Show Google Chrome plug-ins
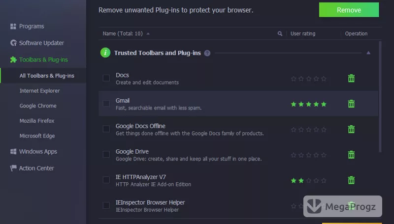Image resolution: width=394 pixels, height=224 pixels. click(x=38, y=106)
